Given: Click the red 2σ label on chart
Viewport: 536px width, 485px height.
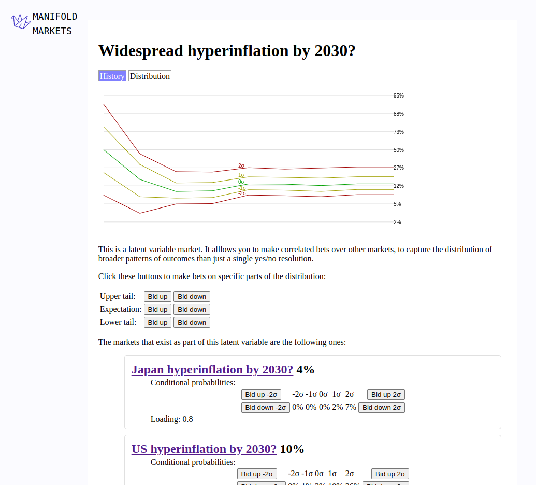Looking at the screenshot, I should [x=241, y=166].
